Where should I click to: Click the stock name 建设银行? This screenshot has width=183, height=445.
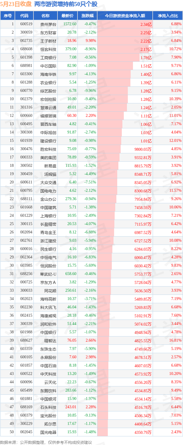(48, 141)
